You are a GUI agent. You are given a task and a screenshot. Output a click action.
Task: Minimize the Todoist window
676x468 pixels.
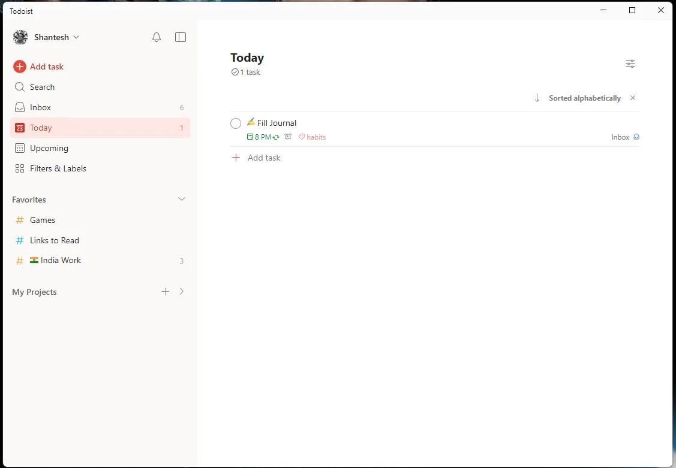603,10
